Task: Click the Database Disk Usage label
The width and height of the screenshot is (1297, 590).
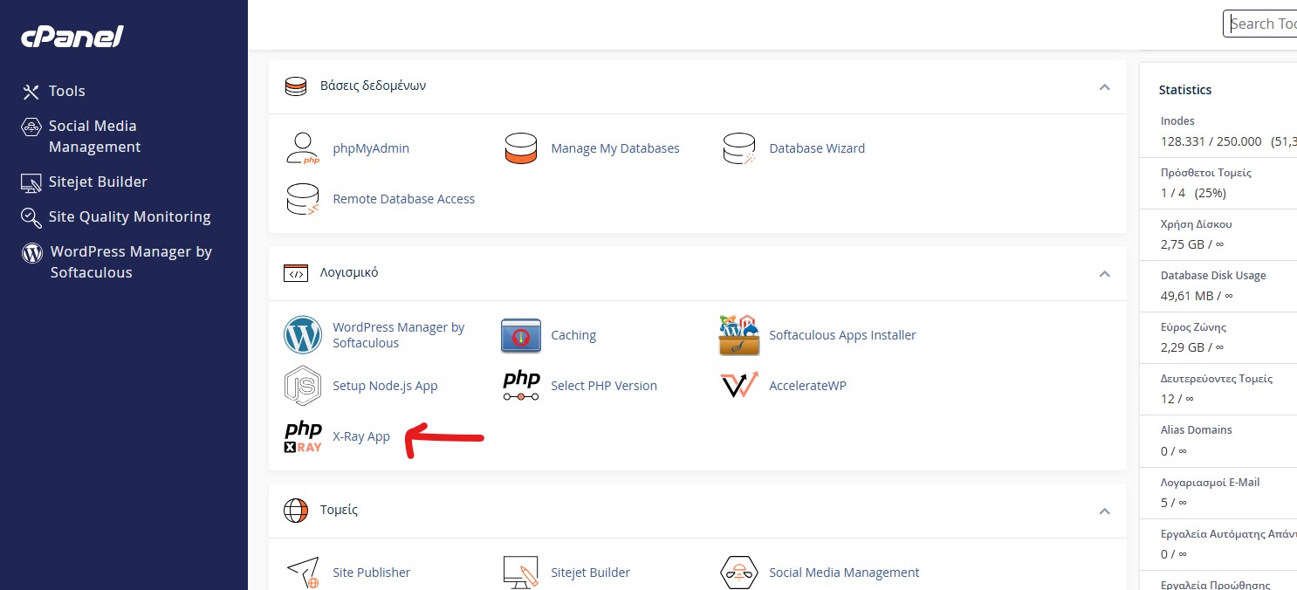Action: [1213, 276]
